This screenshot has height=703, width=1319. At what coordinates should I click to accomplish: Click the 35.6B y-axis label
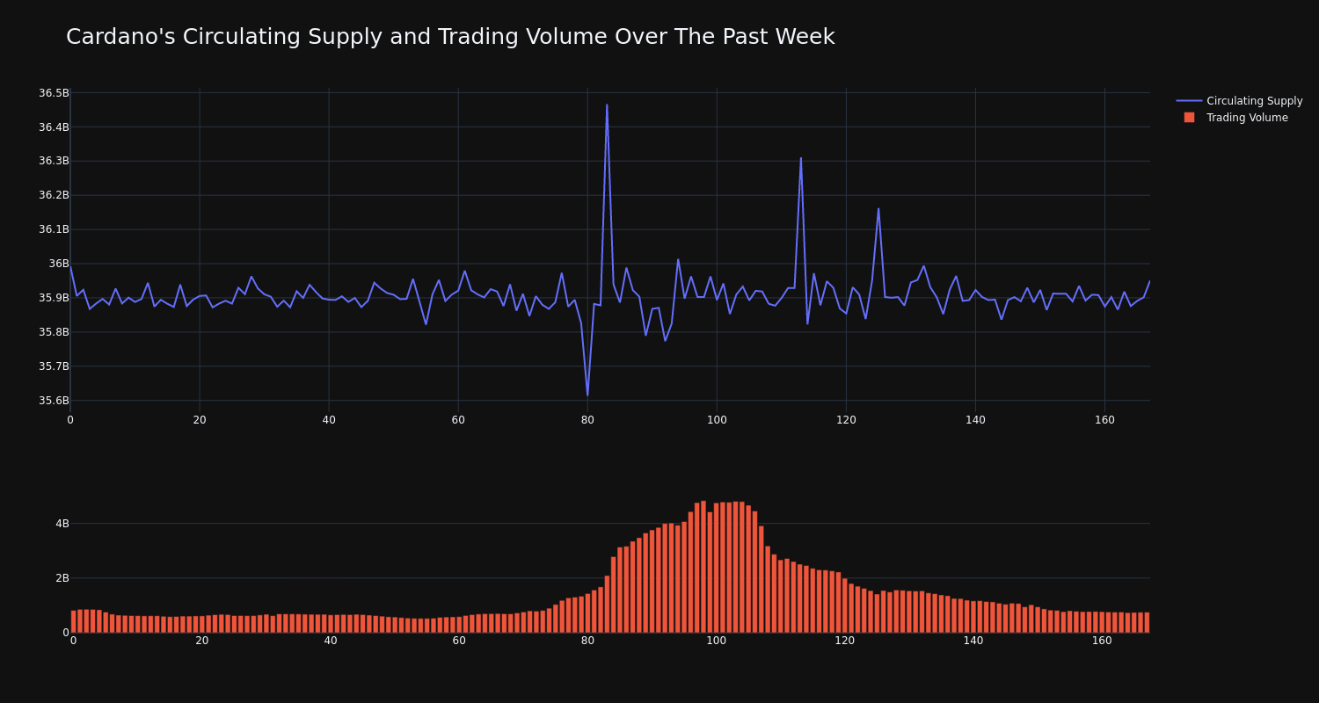[54, 401]
